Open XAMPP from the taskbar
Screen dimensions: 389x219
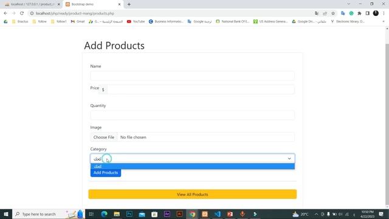(x=205, y=214)
